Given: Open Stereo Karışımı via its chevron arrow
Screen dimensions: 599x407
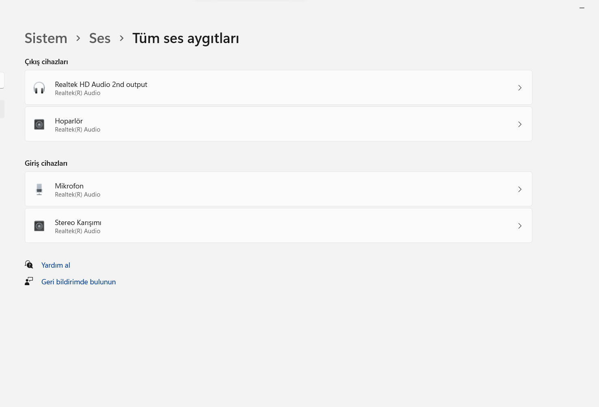Looking at the screenshot, I should tap(519, 226).
